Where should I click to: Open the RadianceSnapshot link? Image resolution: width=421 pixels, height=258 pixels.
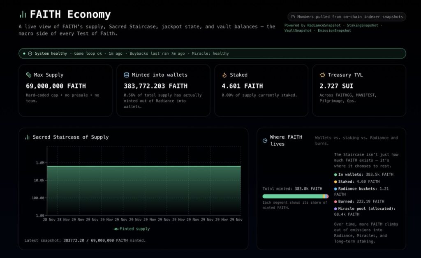[x=324, y=25]
